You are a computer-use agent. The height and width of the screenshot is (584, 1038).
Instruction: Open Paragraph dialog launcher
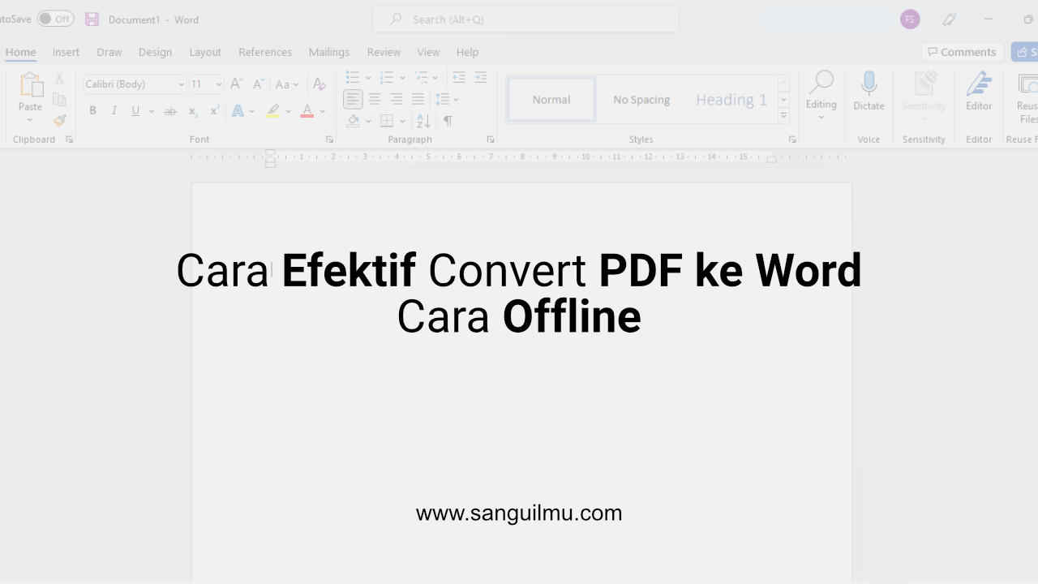pyautogui.click(x=491, y=140)
